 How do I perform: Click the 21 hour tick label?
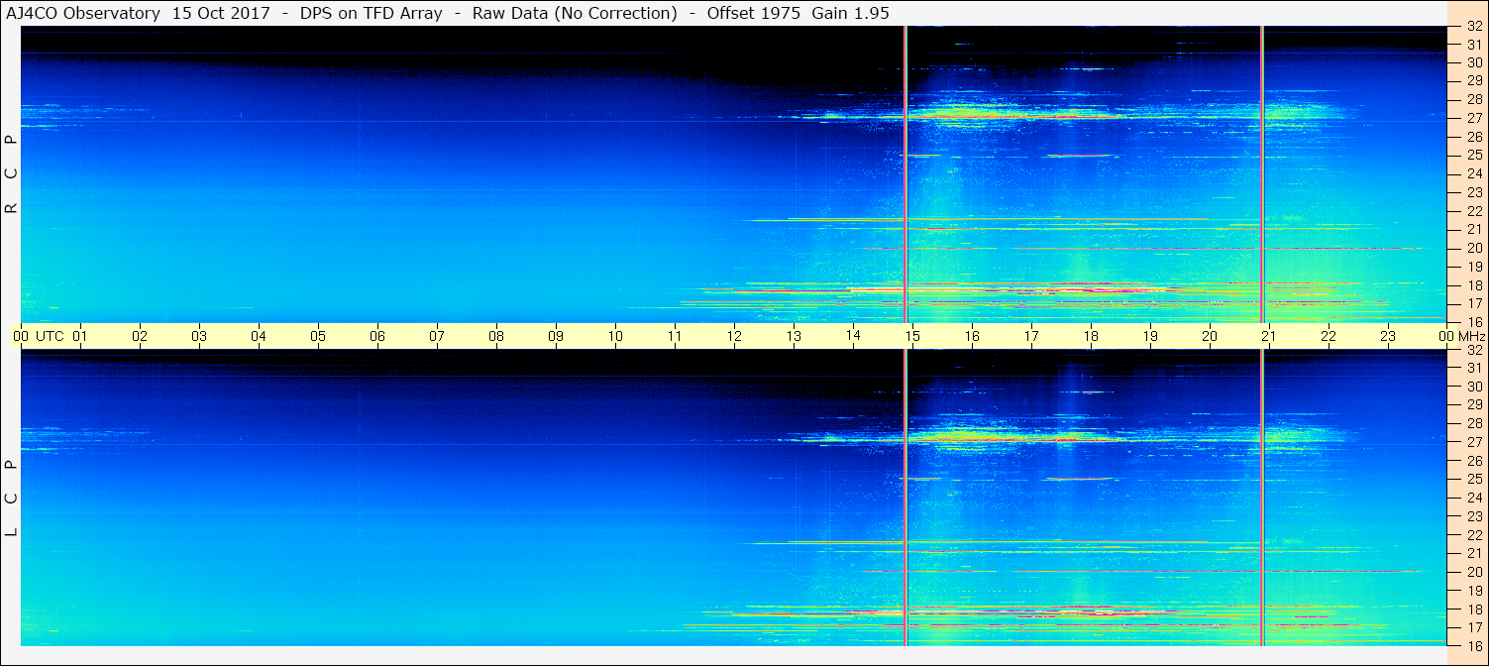coord(1269,336)
